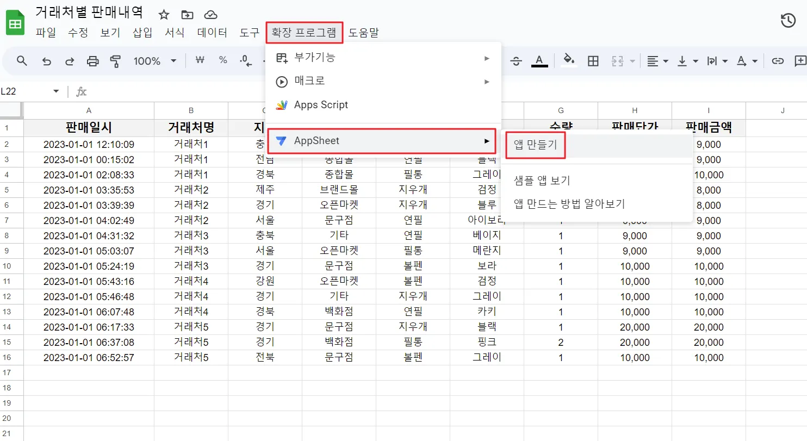This screenshot has width=807, height=441.
Task: Select the 카키 cell
Action: 487,312
